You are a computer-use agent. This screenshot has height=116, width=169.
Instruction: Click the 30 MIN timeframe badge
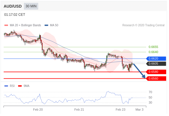pyautogui.click(x=31, y=6)
